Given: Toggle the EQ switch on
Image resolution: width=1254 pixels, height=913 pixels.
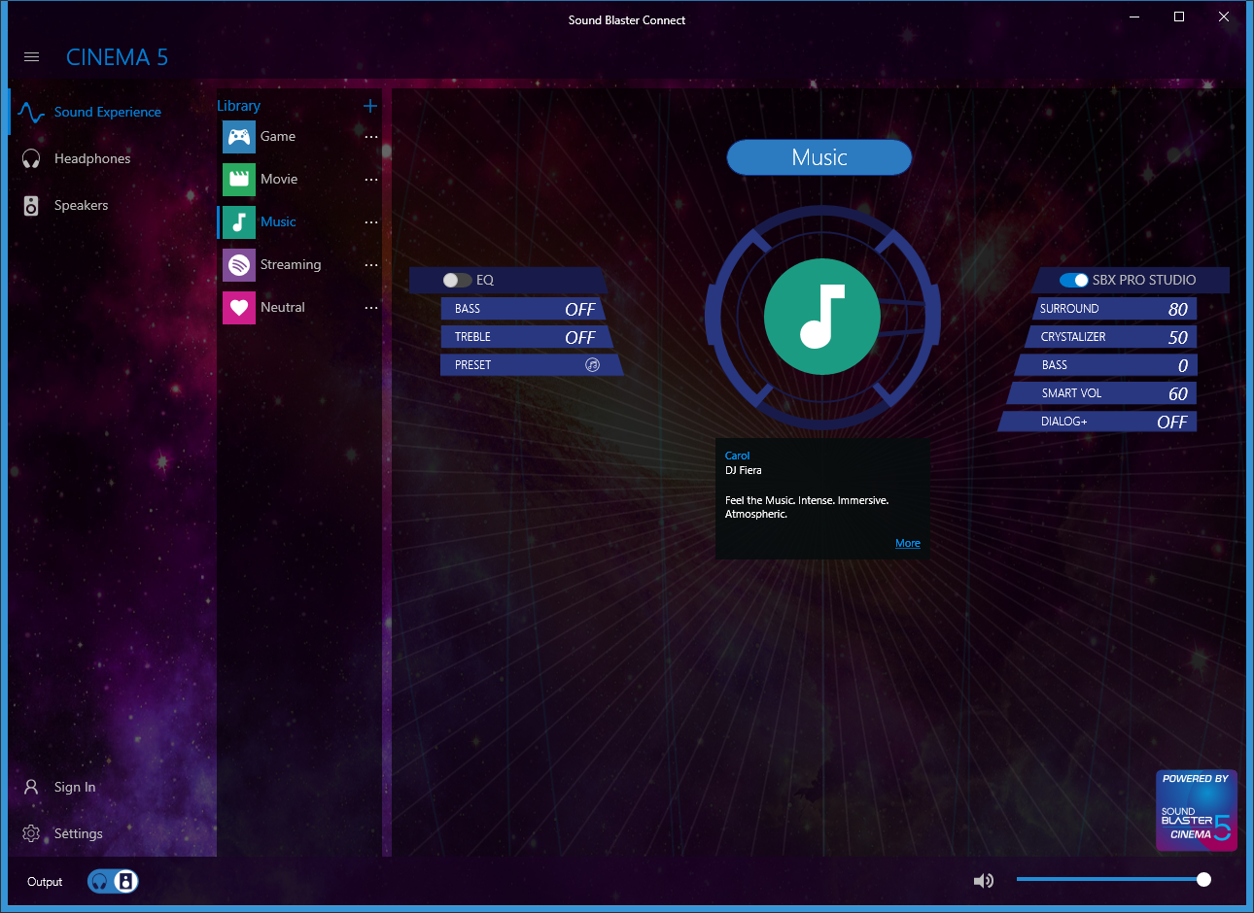Looking at the screenshot, I should tap(457, 280).
